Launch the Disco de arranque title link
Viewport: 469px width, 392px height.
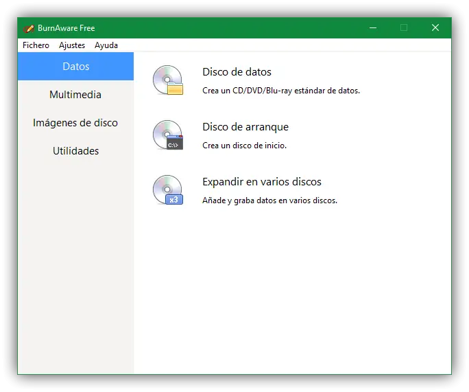[x=245, y=127]
